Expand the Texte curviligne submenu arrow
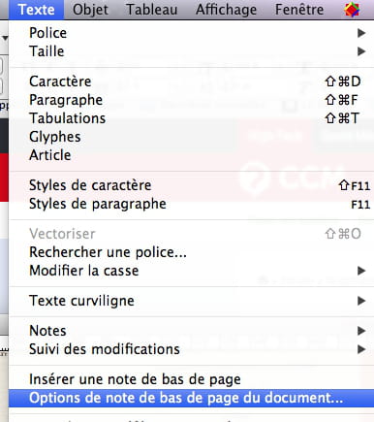Viewport: 374px width, 422px height. pyautogui.click(x=361, y=301)
